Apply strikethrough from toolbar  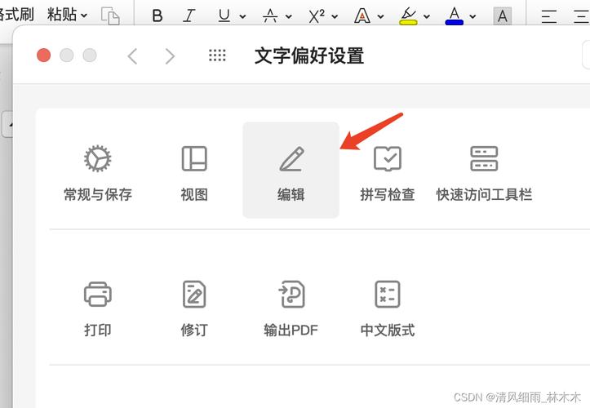point(270,16)
